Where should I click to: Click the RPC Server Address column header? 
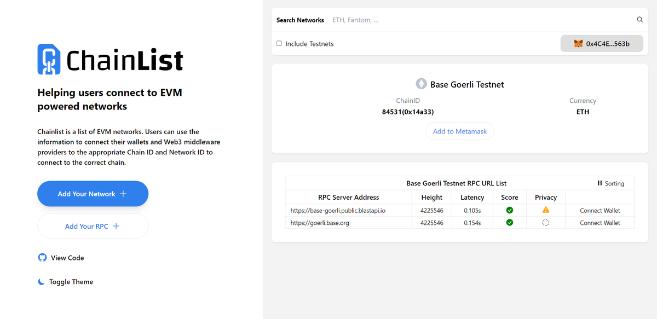349,197
